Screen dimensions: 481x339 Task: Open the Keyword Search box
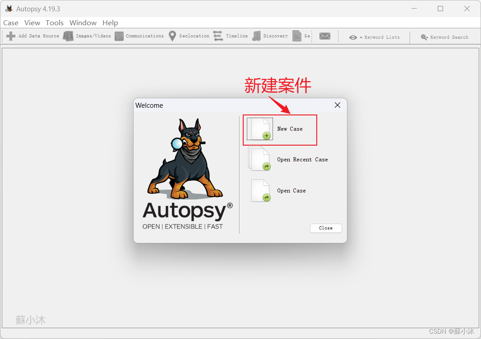(x=444, y=37)
